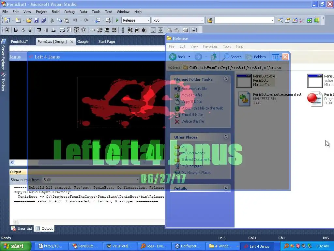Close the Form1.cs [Design] tab
Viewport: 334px width, 251px height.
(72, 42)
